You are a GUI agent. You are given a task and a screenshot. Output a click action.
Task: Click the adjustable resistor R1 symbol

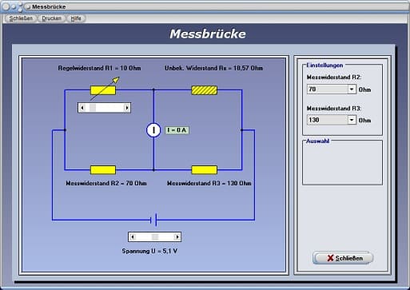pyautogui.click(x=103, y=90)
